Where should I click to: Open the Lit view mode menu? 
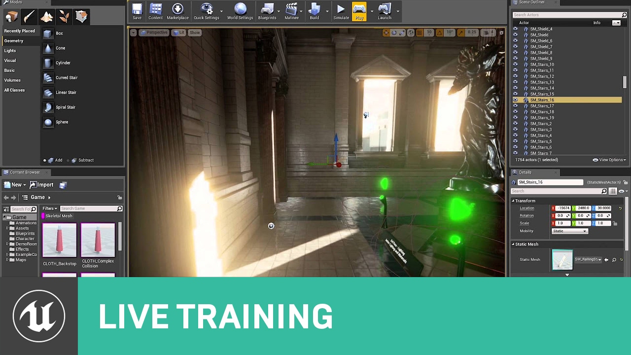pos(178,33)
